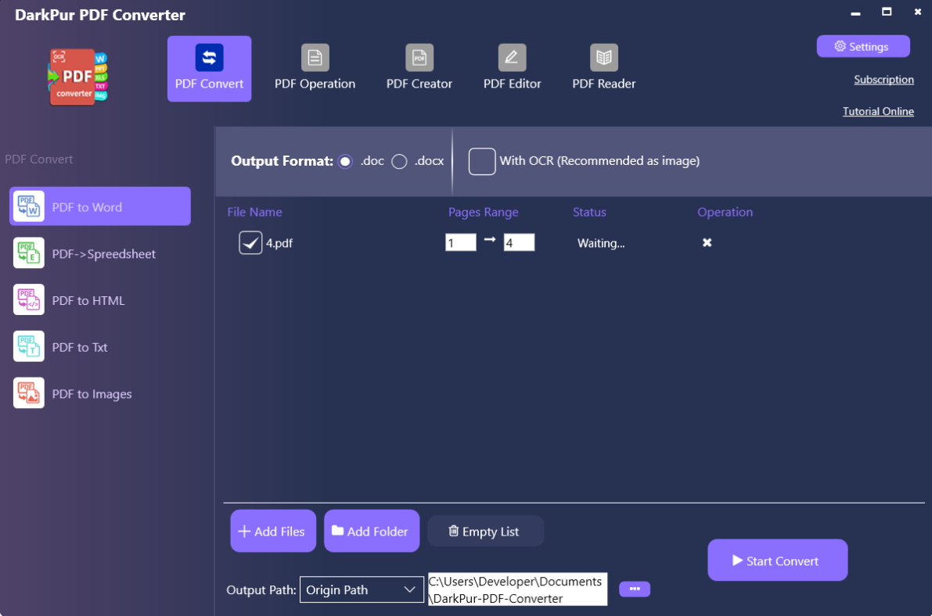Open the PDF Operation icon tab

(x=315, y=58)
